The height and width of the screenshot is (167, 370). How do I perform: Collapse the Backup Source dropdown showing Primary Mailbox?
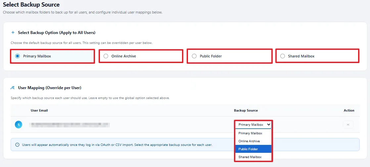(x=254, y=125)
